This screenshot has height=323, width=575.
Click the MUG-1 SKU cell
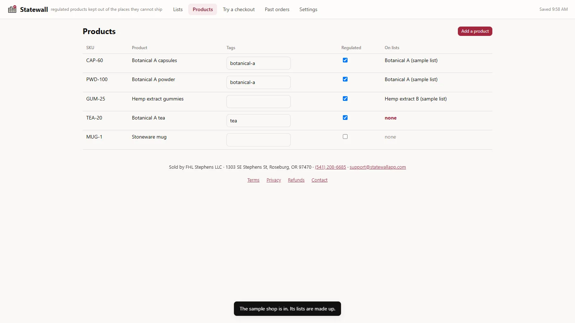[94, 137]
